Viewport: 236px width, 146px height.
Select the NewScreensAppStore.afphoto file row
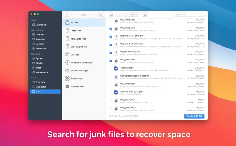point(157,77)
